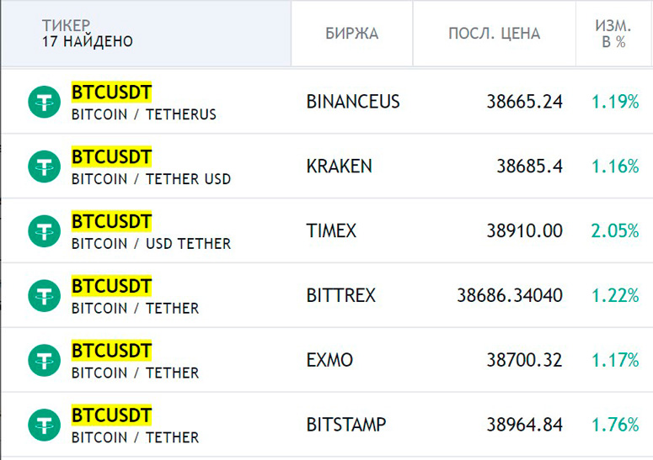Viewport: 653px width, 460px height.
Task: Sort by the ИЗМ. В % column header
Action: [613, 34]
